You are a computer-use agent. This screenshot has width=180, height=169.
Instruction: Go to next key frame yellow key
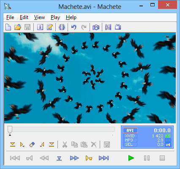point(89,158)
